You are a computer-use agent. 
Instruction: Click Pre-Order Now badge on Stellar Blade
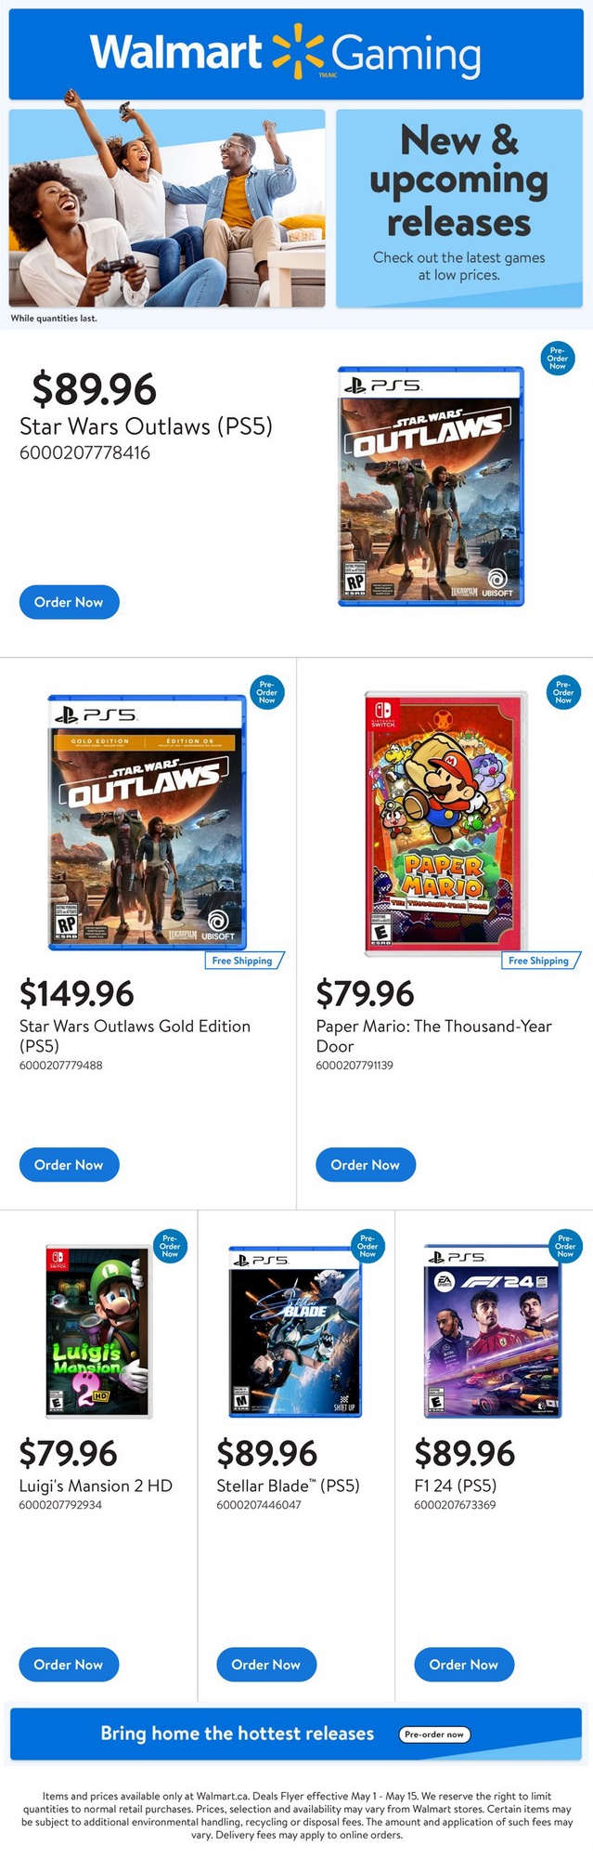pyautogui.click(x=367, y=1246)
